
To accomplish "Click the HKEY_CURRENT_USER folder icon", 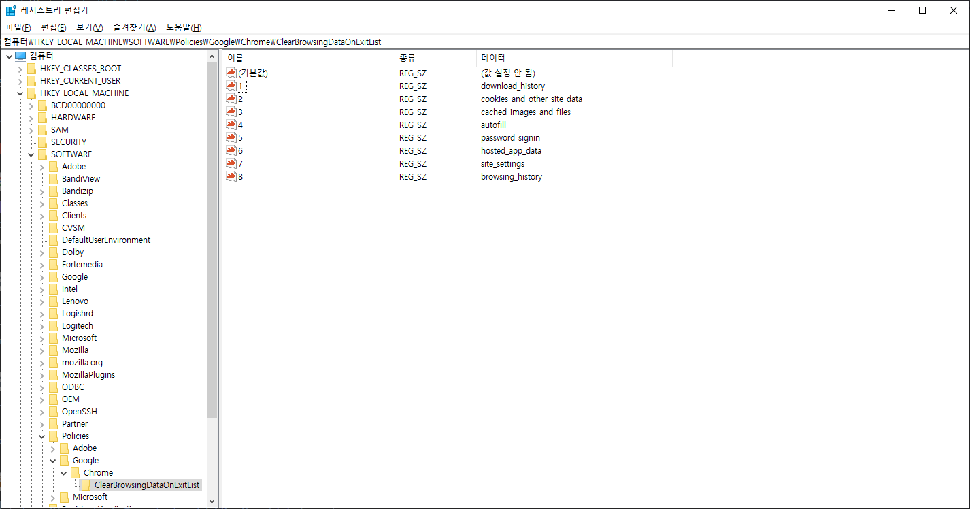I will pyautogui.click(x=31, y=80).
